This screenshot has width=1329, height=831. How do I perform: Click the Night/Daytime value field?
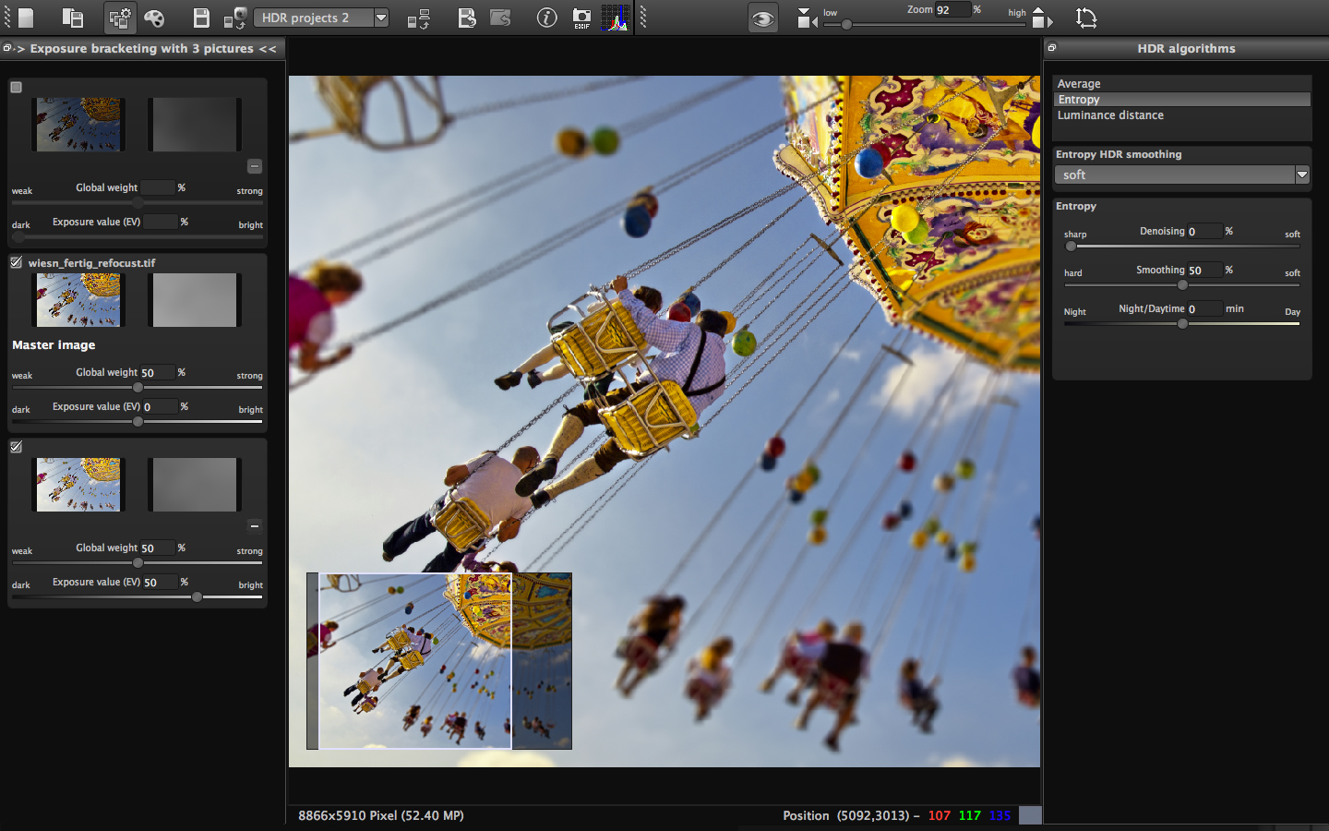pos(1203,309)
